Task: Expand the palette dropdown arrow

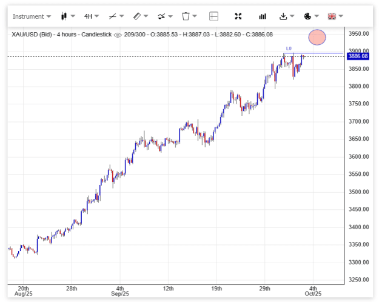Action: pos(317,16)
